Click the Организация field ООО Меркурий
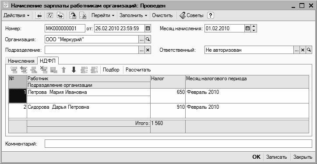The image size is (317, 164). 92,39
